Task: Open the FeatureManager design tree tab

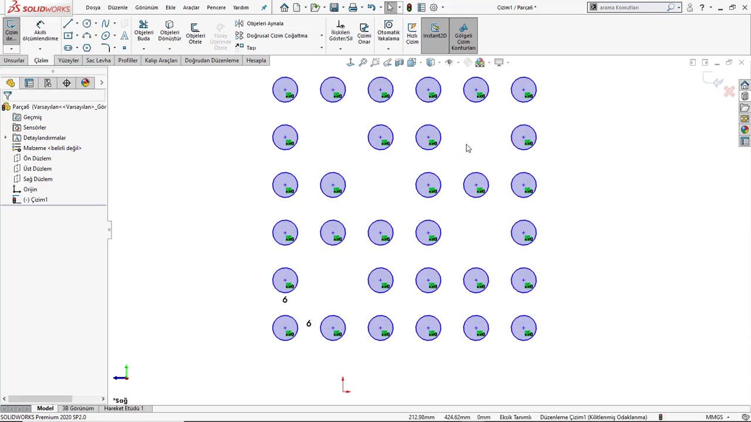Action: 11,83
